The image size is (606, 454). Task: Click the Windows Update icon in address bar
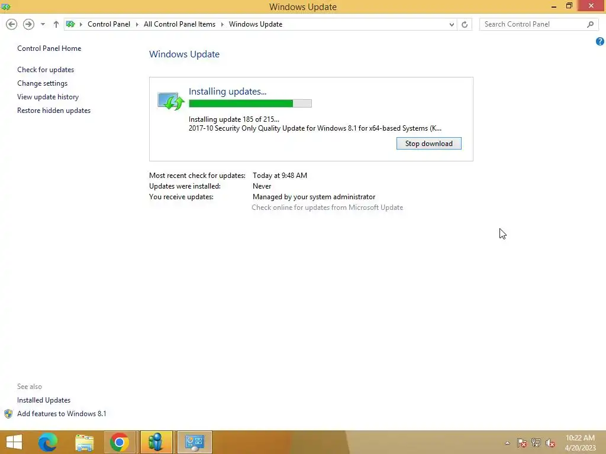point(70,24)
